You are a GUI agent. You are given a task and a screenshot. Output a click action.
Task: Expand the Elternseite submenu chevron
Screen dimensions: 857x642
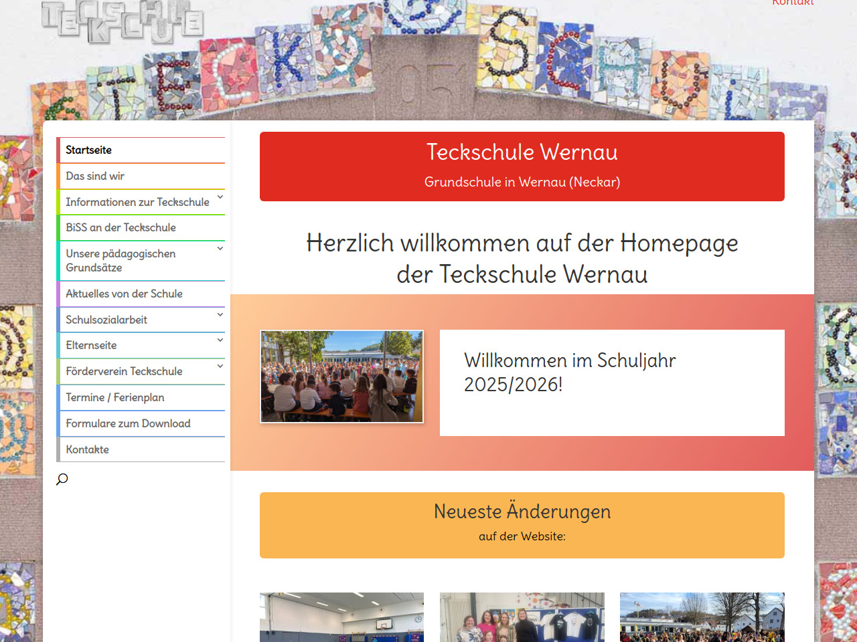coord(220,340)
